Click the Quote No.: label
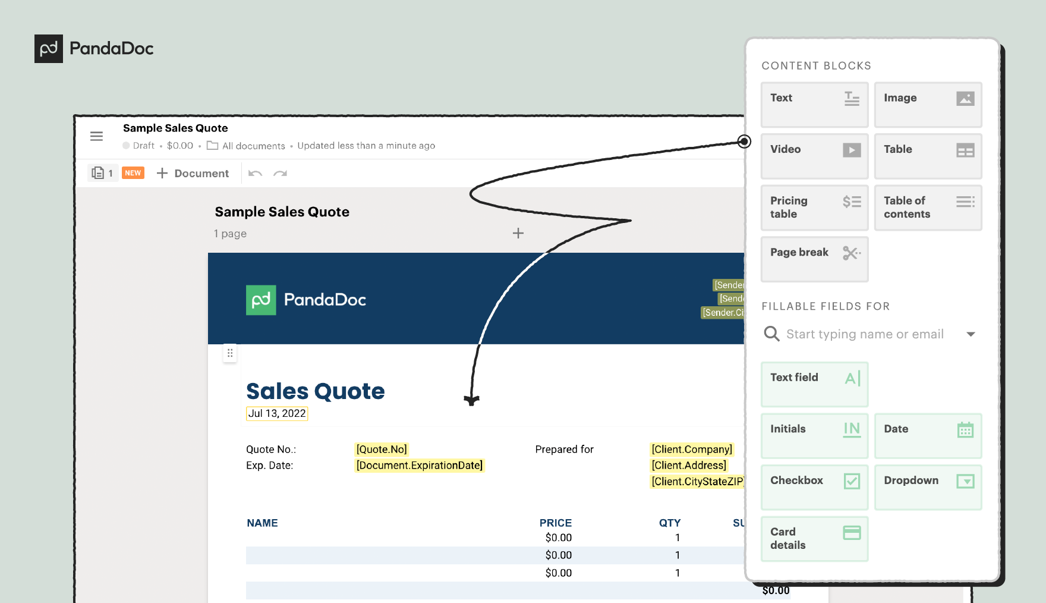The image size is (1046, 603). click(x=271, y=449)
